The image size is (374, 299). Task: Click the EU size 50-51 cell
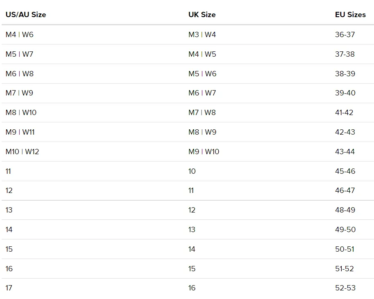[345, 249]
